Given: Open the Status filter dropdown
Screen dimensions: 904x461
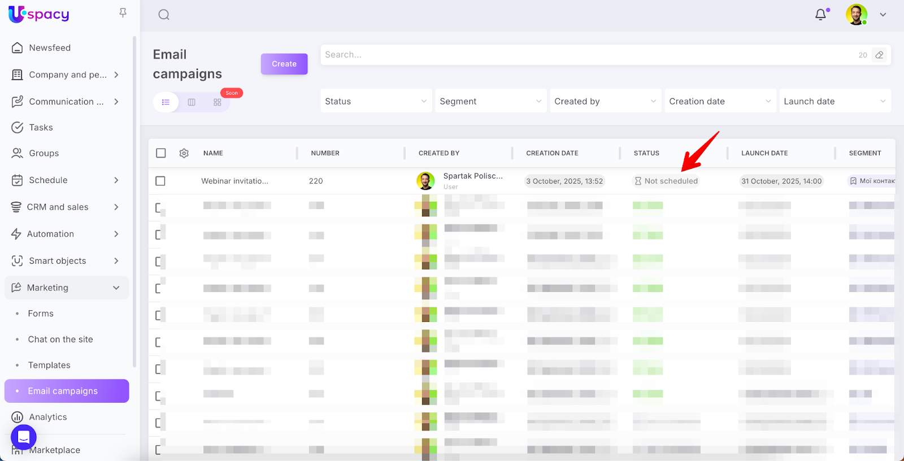Looking at the screenshot, I should click(x=376, y=101).
